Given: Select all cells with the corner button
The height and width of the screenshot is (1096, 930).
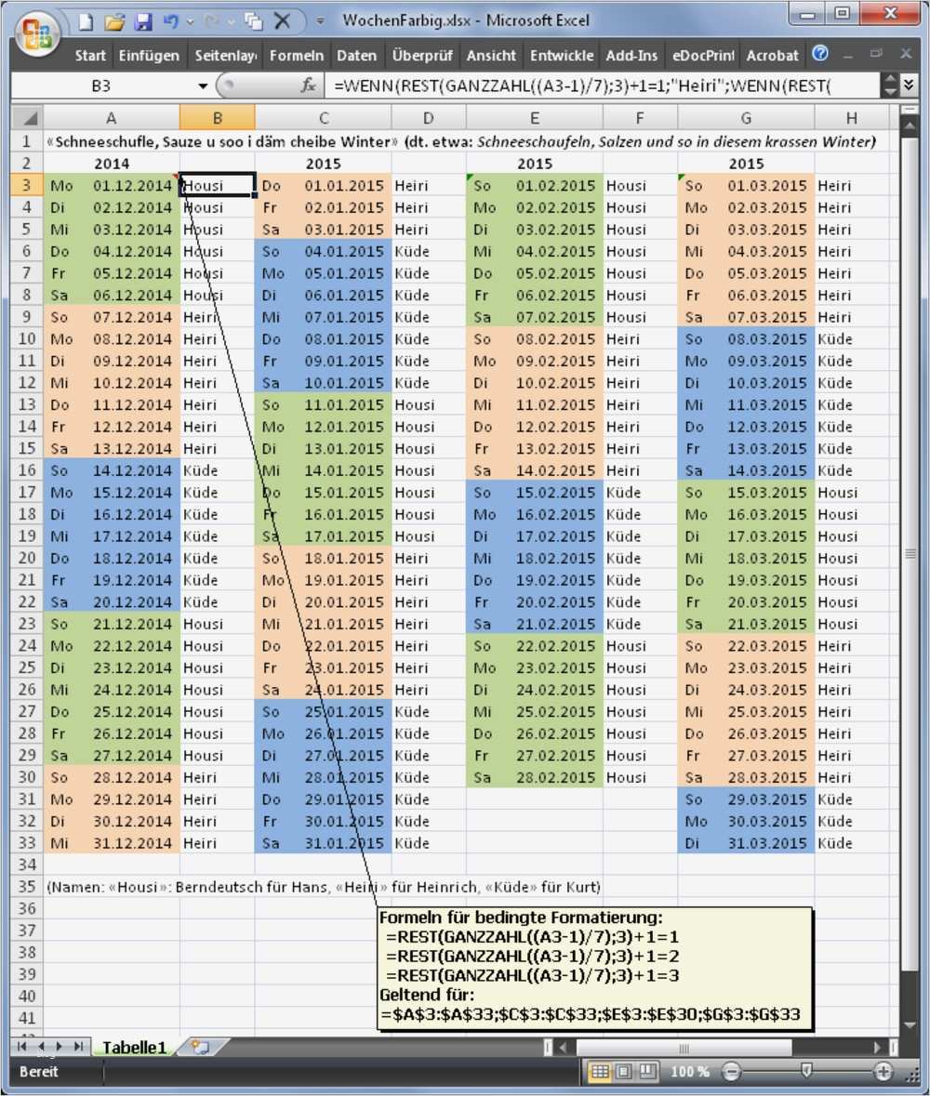Looking at the screenshot, I should coord(27,118).
